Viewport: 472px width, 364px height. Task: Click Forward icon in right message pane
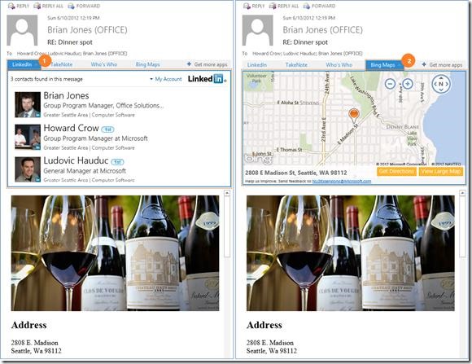coord(307,6)
